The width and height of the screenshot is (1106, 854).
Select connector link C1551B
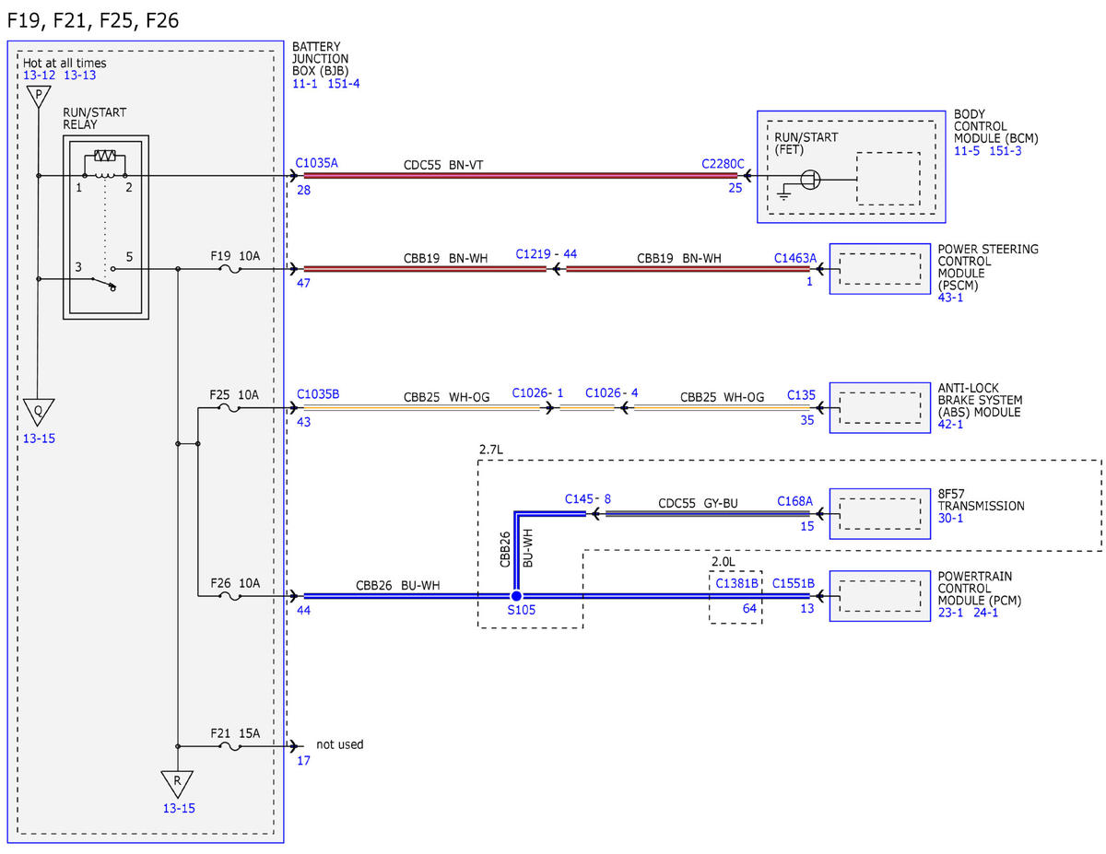[794, 583]
